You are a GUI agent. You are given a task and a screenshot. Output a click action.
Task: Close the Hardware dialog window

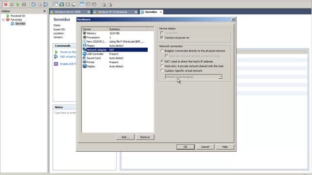tap(233, 19)
